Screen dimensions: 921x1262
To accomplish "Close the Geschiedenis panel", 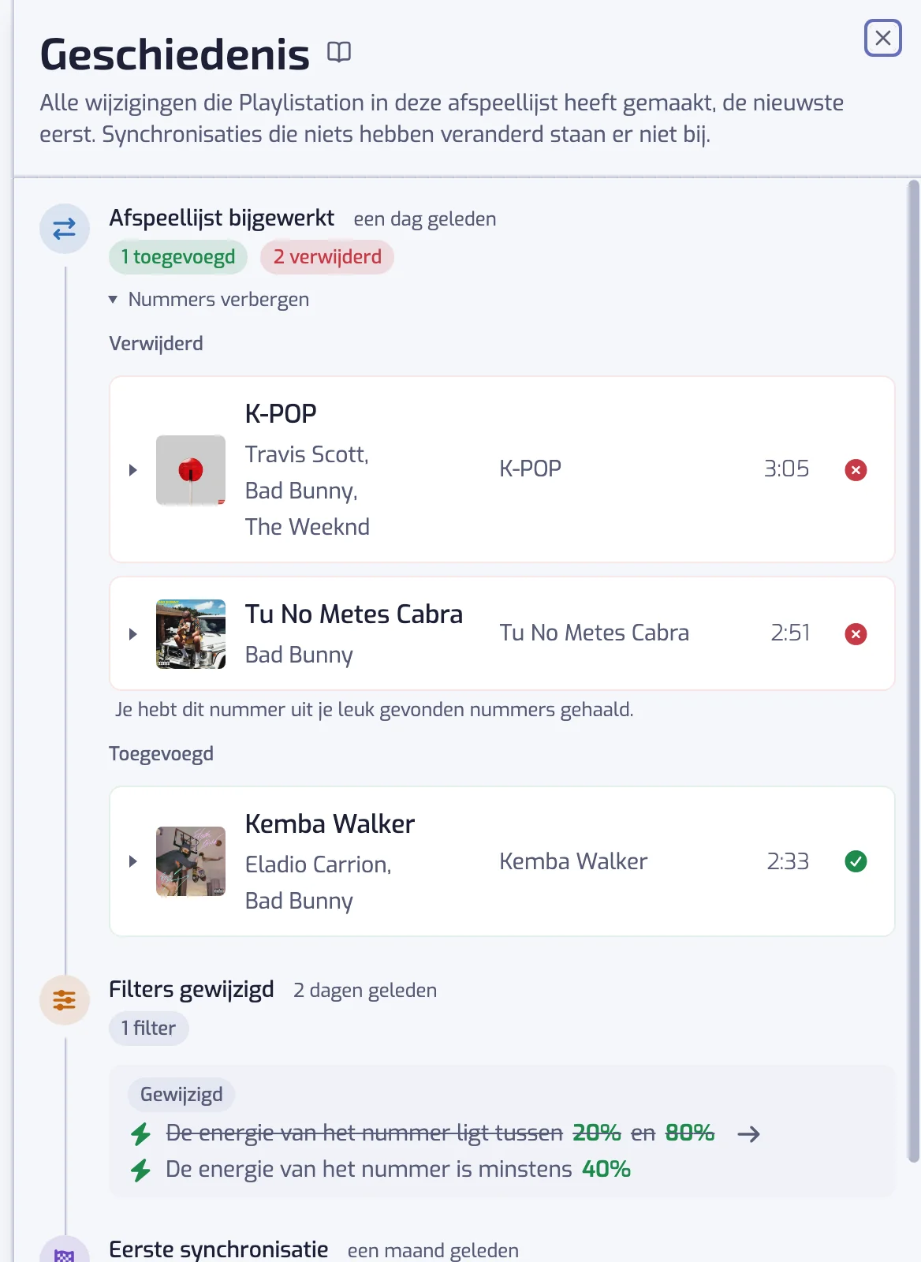I will pyautogui.click(x=883, y=38).
